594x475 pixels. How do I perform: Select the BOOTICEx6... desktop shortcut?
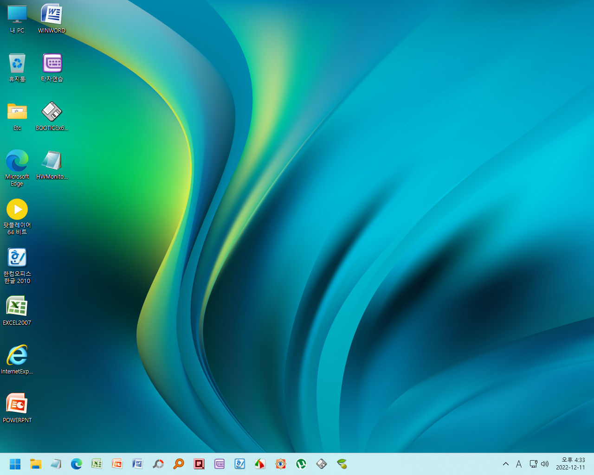(52, 116)
